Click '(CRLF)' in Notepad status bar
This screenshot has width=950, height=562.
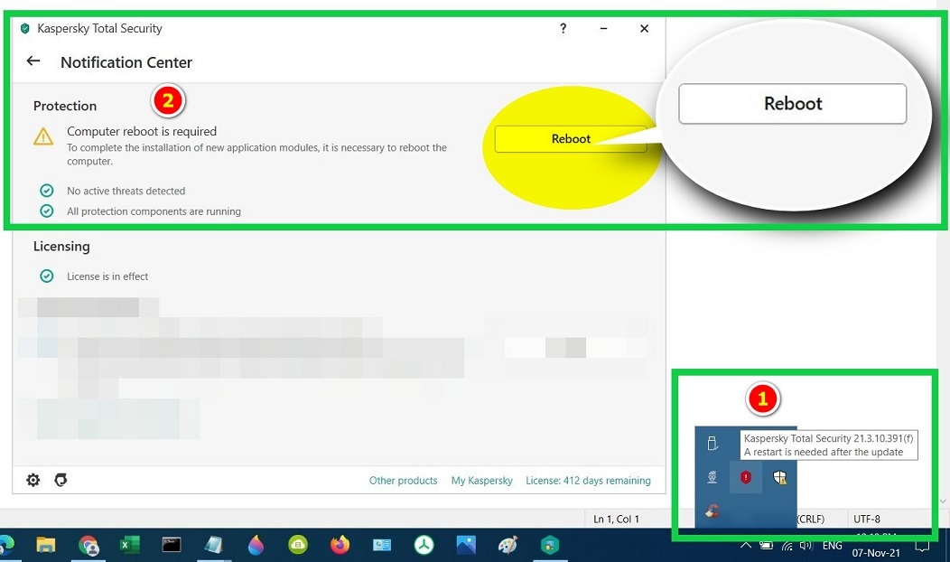tap(811, 519)
